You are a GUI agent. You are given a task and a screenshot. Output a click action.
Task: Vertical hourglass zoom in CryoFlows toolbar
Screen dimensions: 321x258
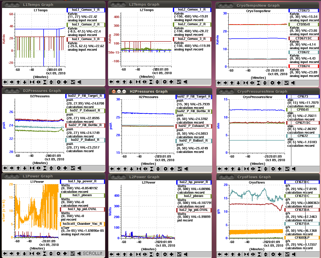coord(259,254)
